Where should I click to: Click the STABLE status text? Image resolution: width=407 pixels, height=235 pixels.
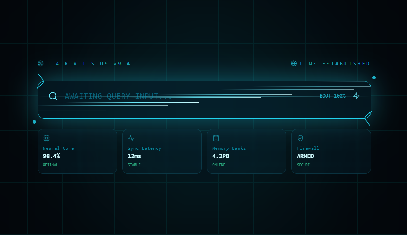pyautogui.click(x=134, y=165)
